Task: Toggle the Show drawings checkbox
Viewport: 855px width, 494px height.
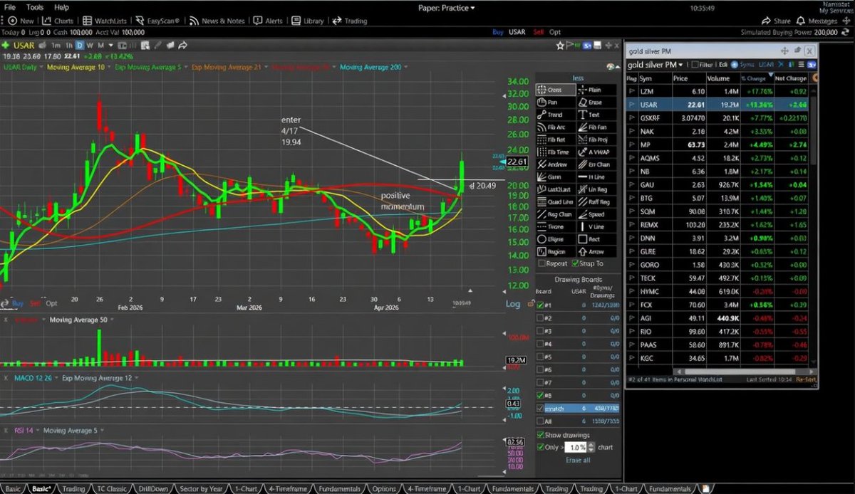Action: 540,435
